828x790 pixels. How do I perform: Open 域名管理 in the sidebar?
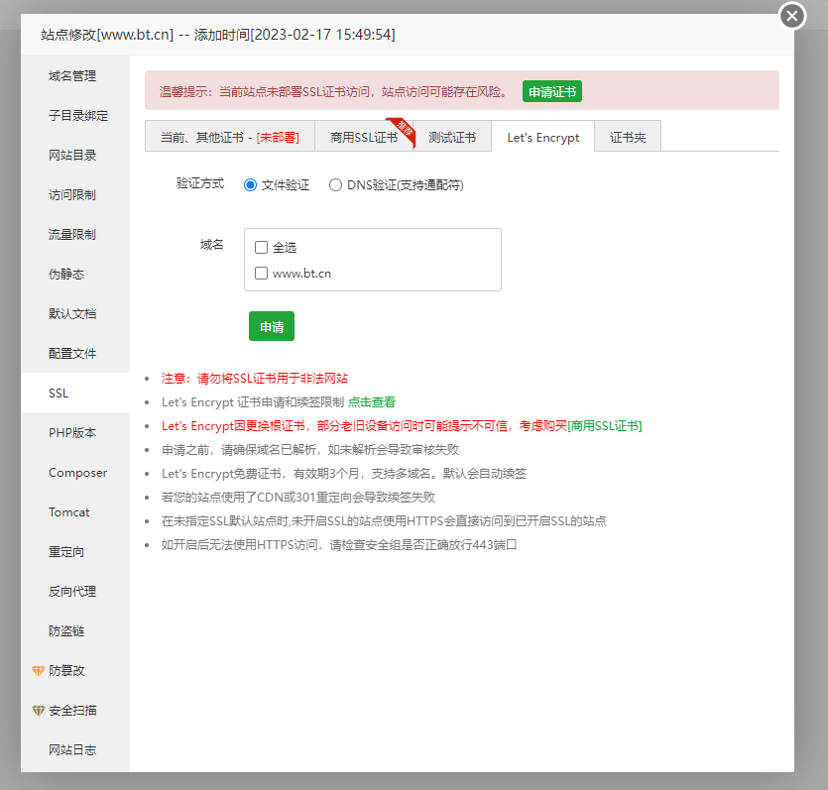(x=72, y=76)
